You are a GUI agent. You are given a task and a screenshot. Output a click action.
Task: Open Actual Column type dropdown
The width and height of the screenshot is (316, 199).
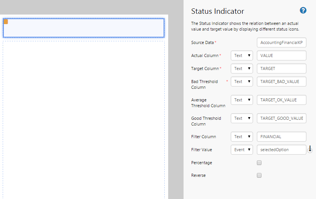click(242, 55)
